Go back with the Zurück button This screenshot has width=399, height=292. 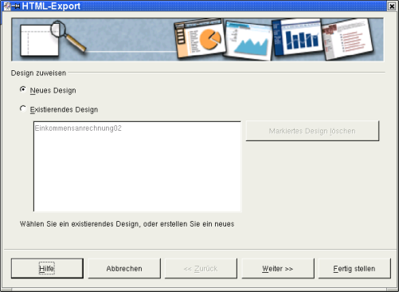point(201,269)
